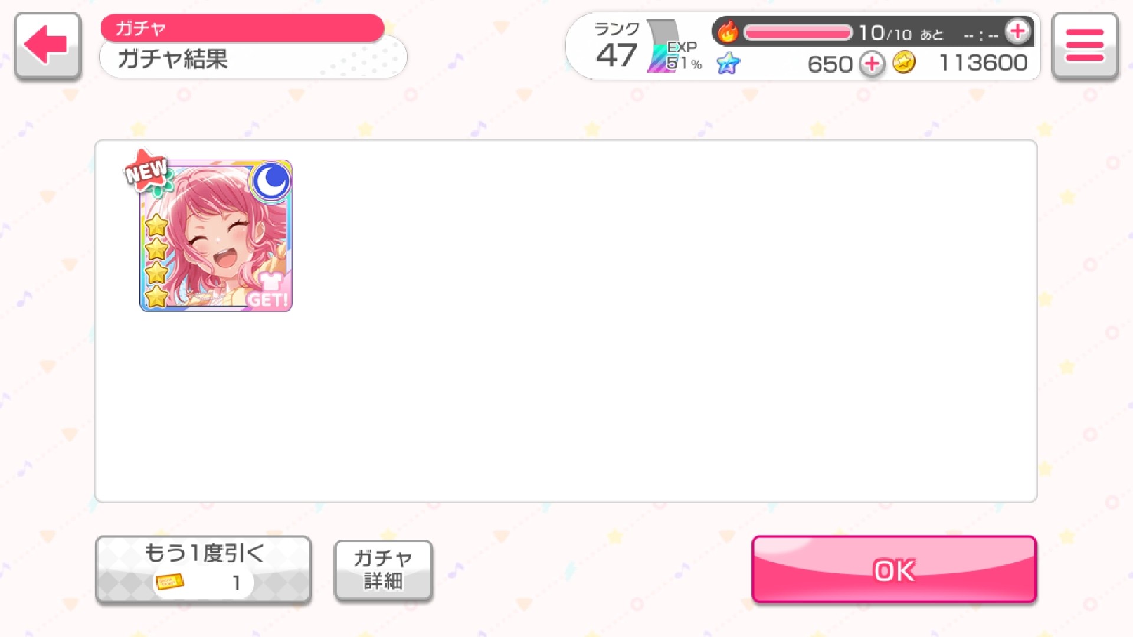Tap the gacha ticket icon
This screenshot has height=637, width=1133.
[x=170, y=582]
